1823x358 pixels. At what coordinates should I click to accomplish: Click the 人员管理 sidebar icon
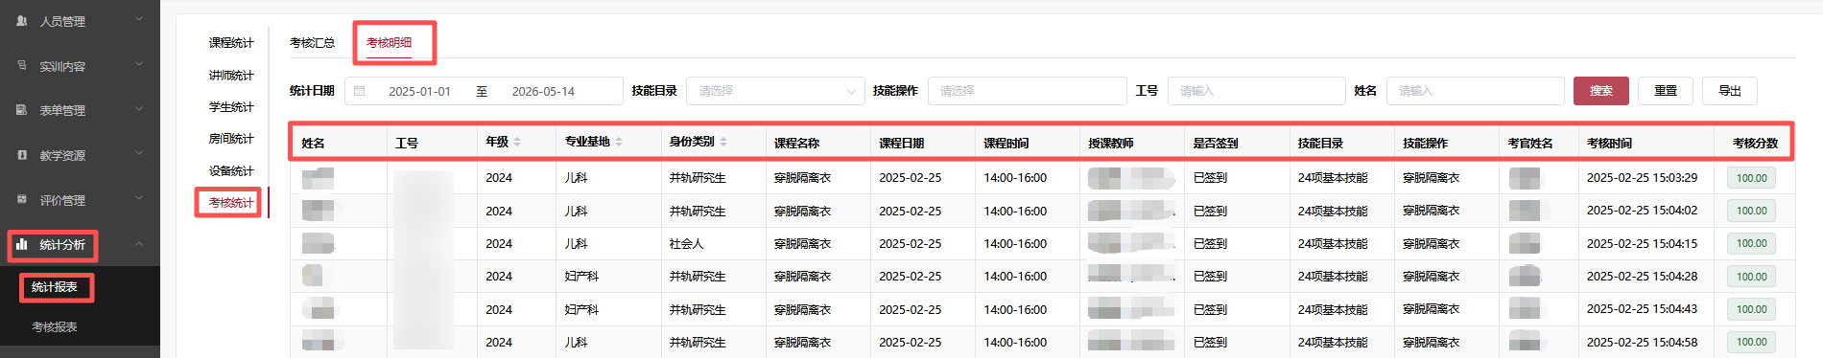tap(22, 20)
